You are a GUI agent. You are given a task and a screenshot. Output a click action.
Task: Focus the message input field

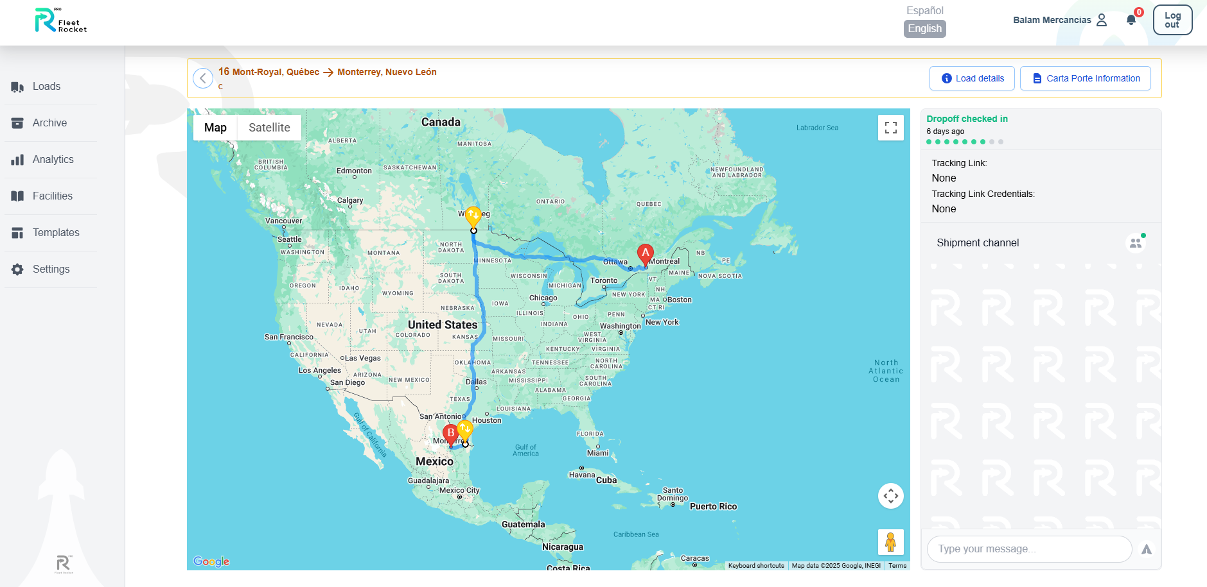click(x=1028, y=549)
